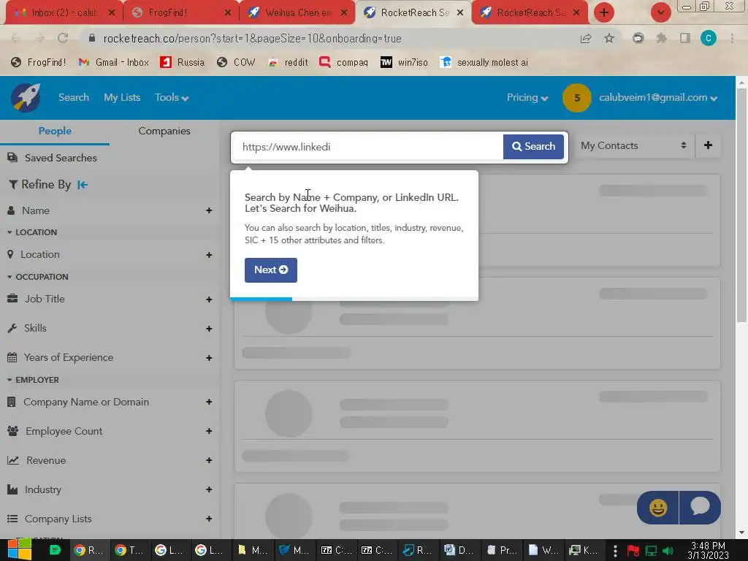Collapse the LOCATION section header

coord(32,232)
